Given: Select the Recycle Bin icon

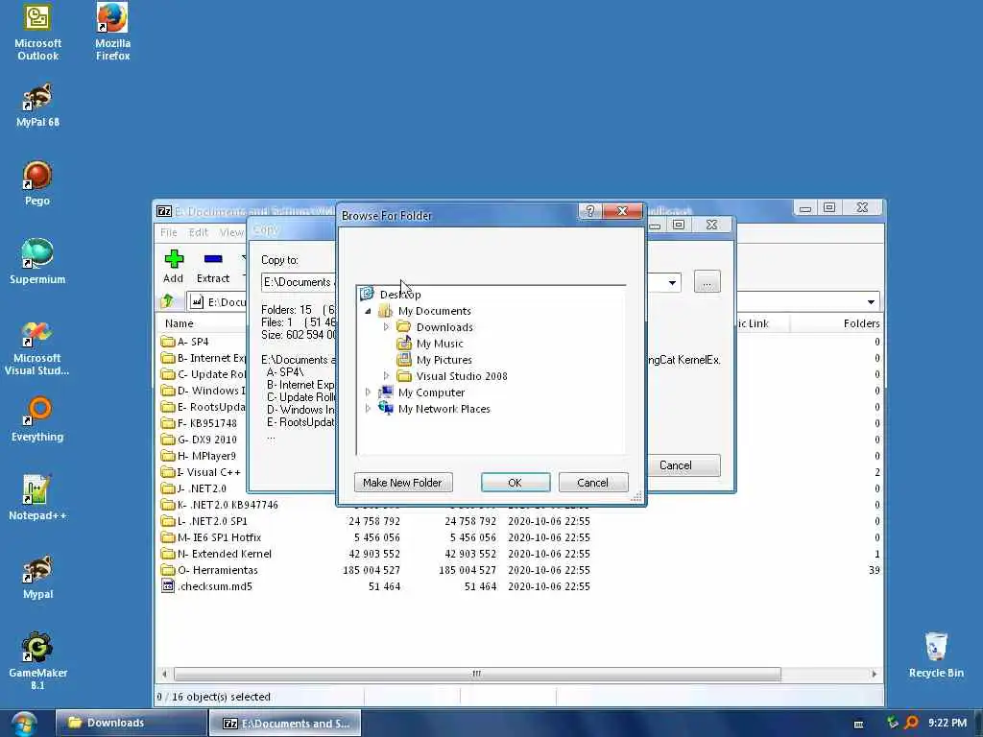Looking at the screenshot, I should pos(935,655).
